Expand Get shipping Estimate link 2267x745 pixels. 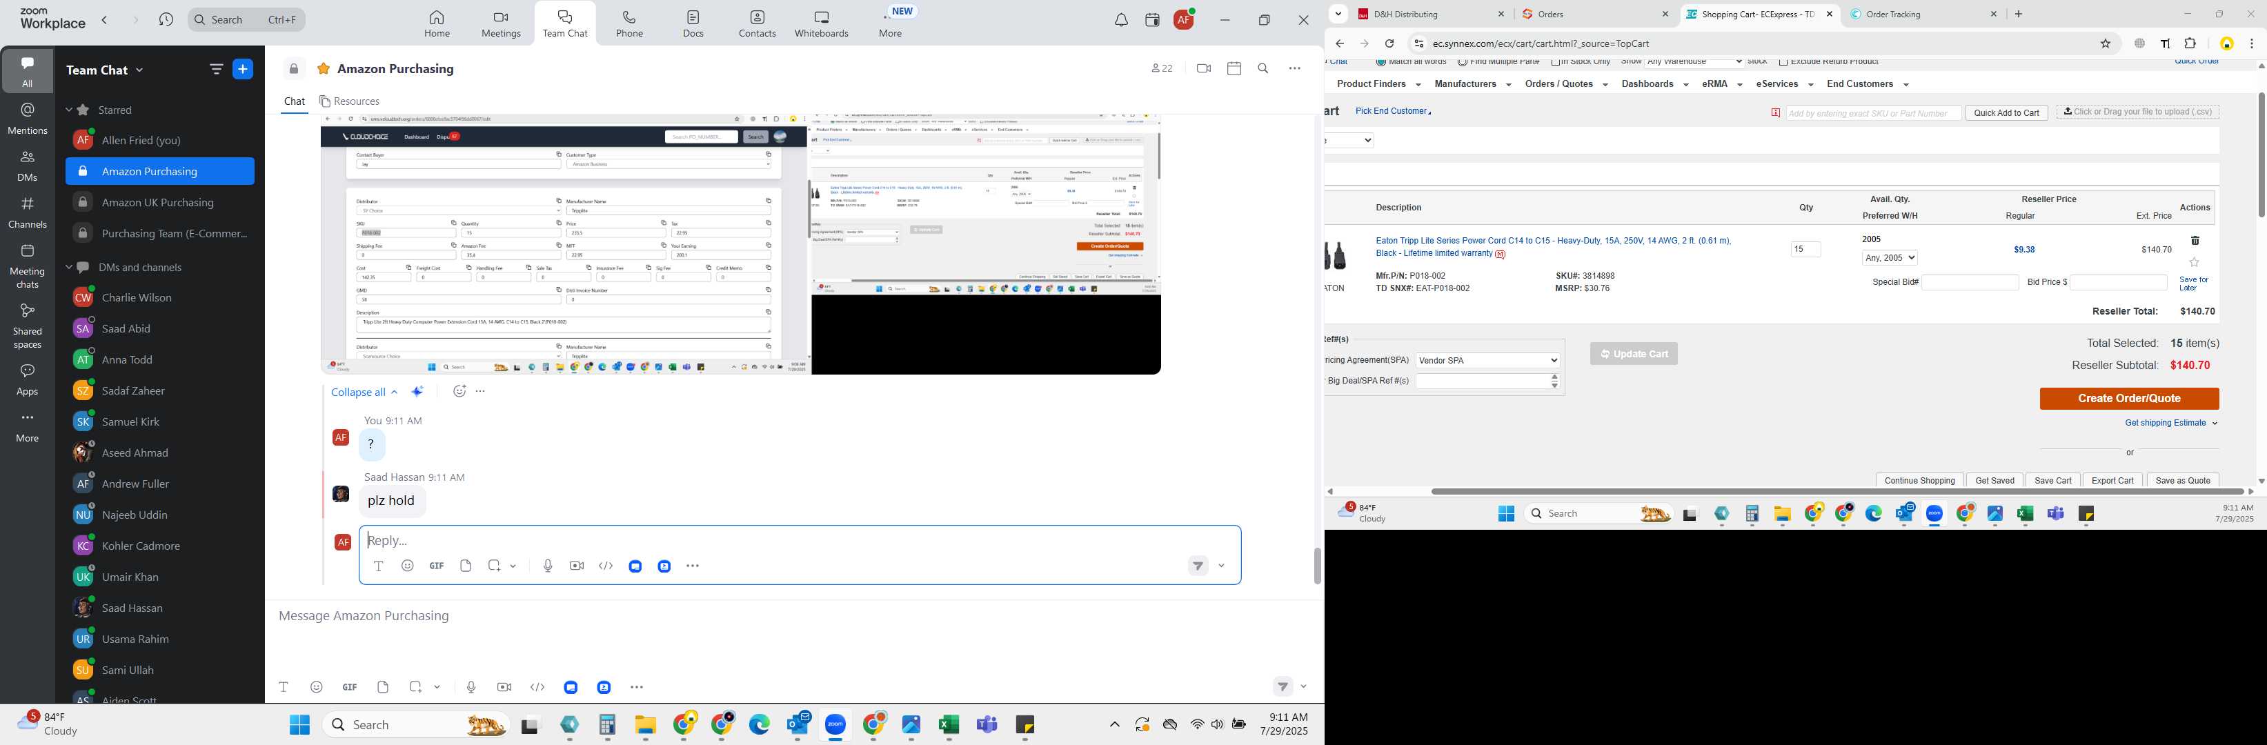tap(2170, 423)
